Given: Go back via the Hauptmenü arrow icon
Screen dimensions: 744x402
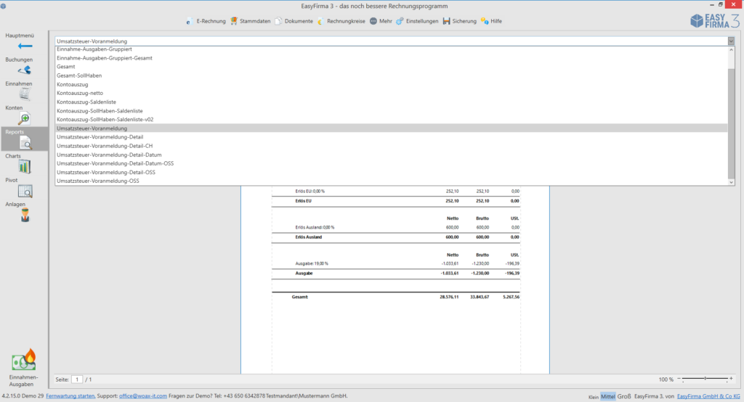Looking at the screenshot, I should coord(25,46).
